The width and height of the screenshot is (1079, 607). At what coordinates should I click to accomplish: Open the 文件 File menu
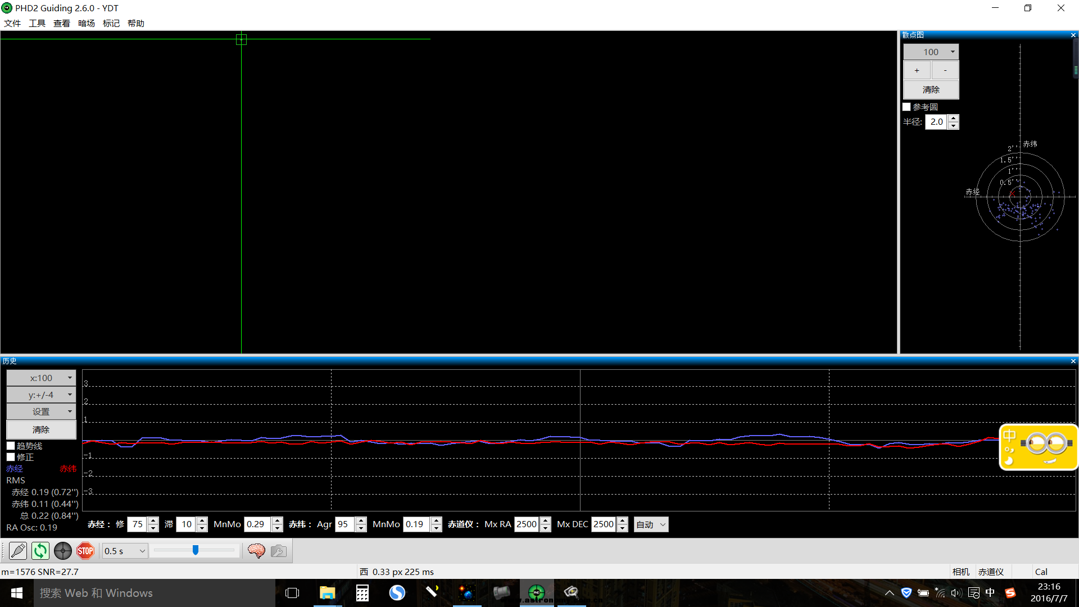click(x=12, y=23)
